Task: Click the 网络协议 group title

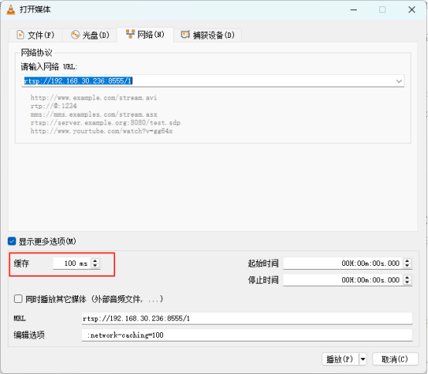Action: (36, 53)
